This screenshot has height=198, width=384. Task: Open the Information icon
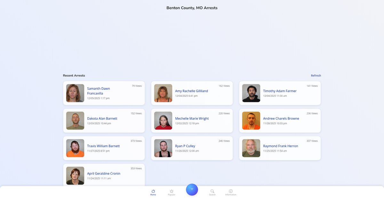coord(231,191)
